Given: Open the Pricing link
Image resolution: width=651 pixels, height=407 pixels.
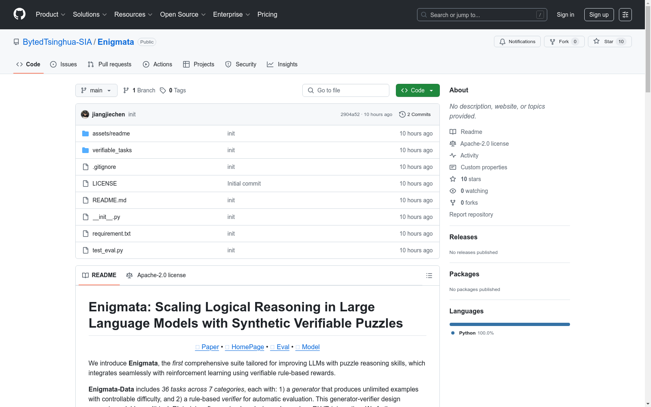Looking at the screenshot, I should [267, 15].
